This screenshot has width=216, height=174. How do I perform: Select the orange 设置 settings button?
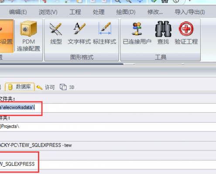point(6,36)
